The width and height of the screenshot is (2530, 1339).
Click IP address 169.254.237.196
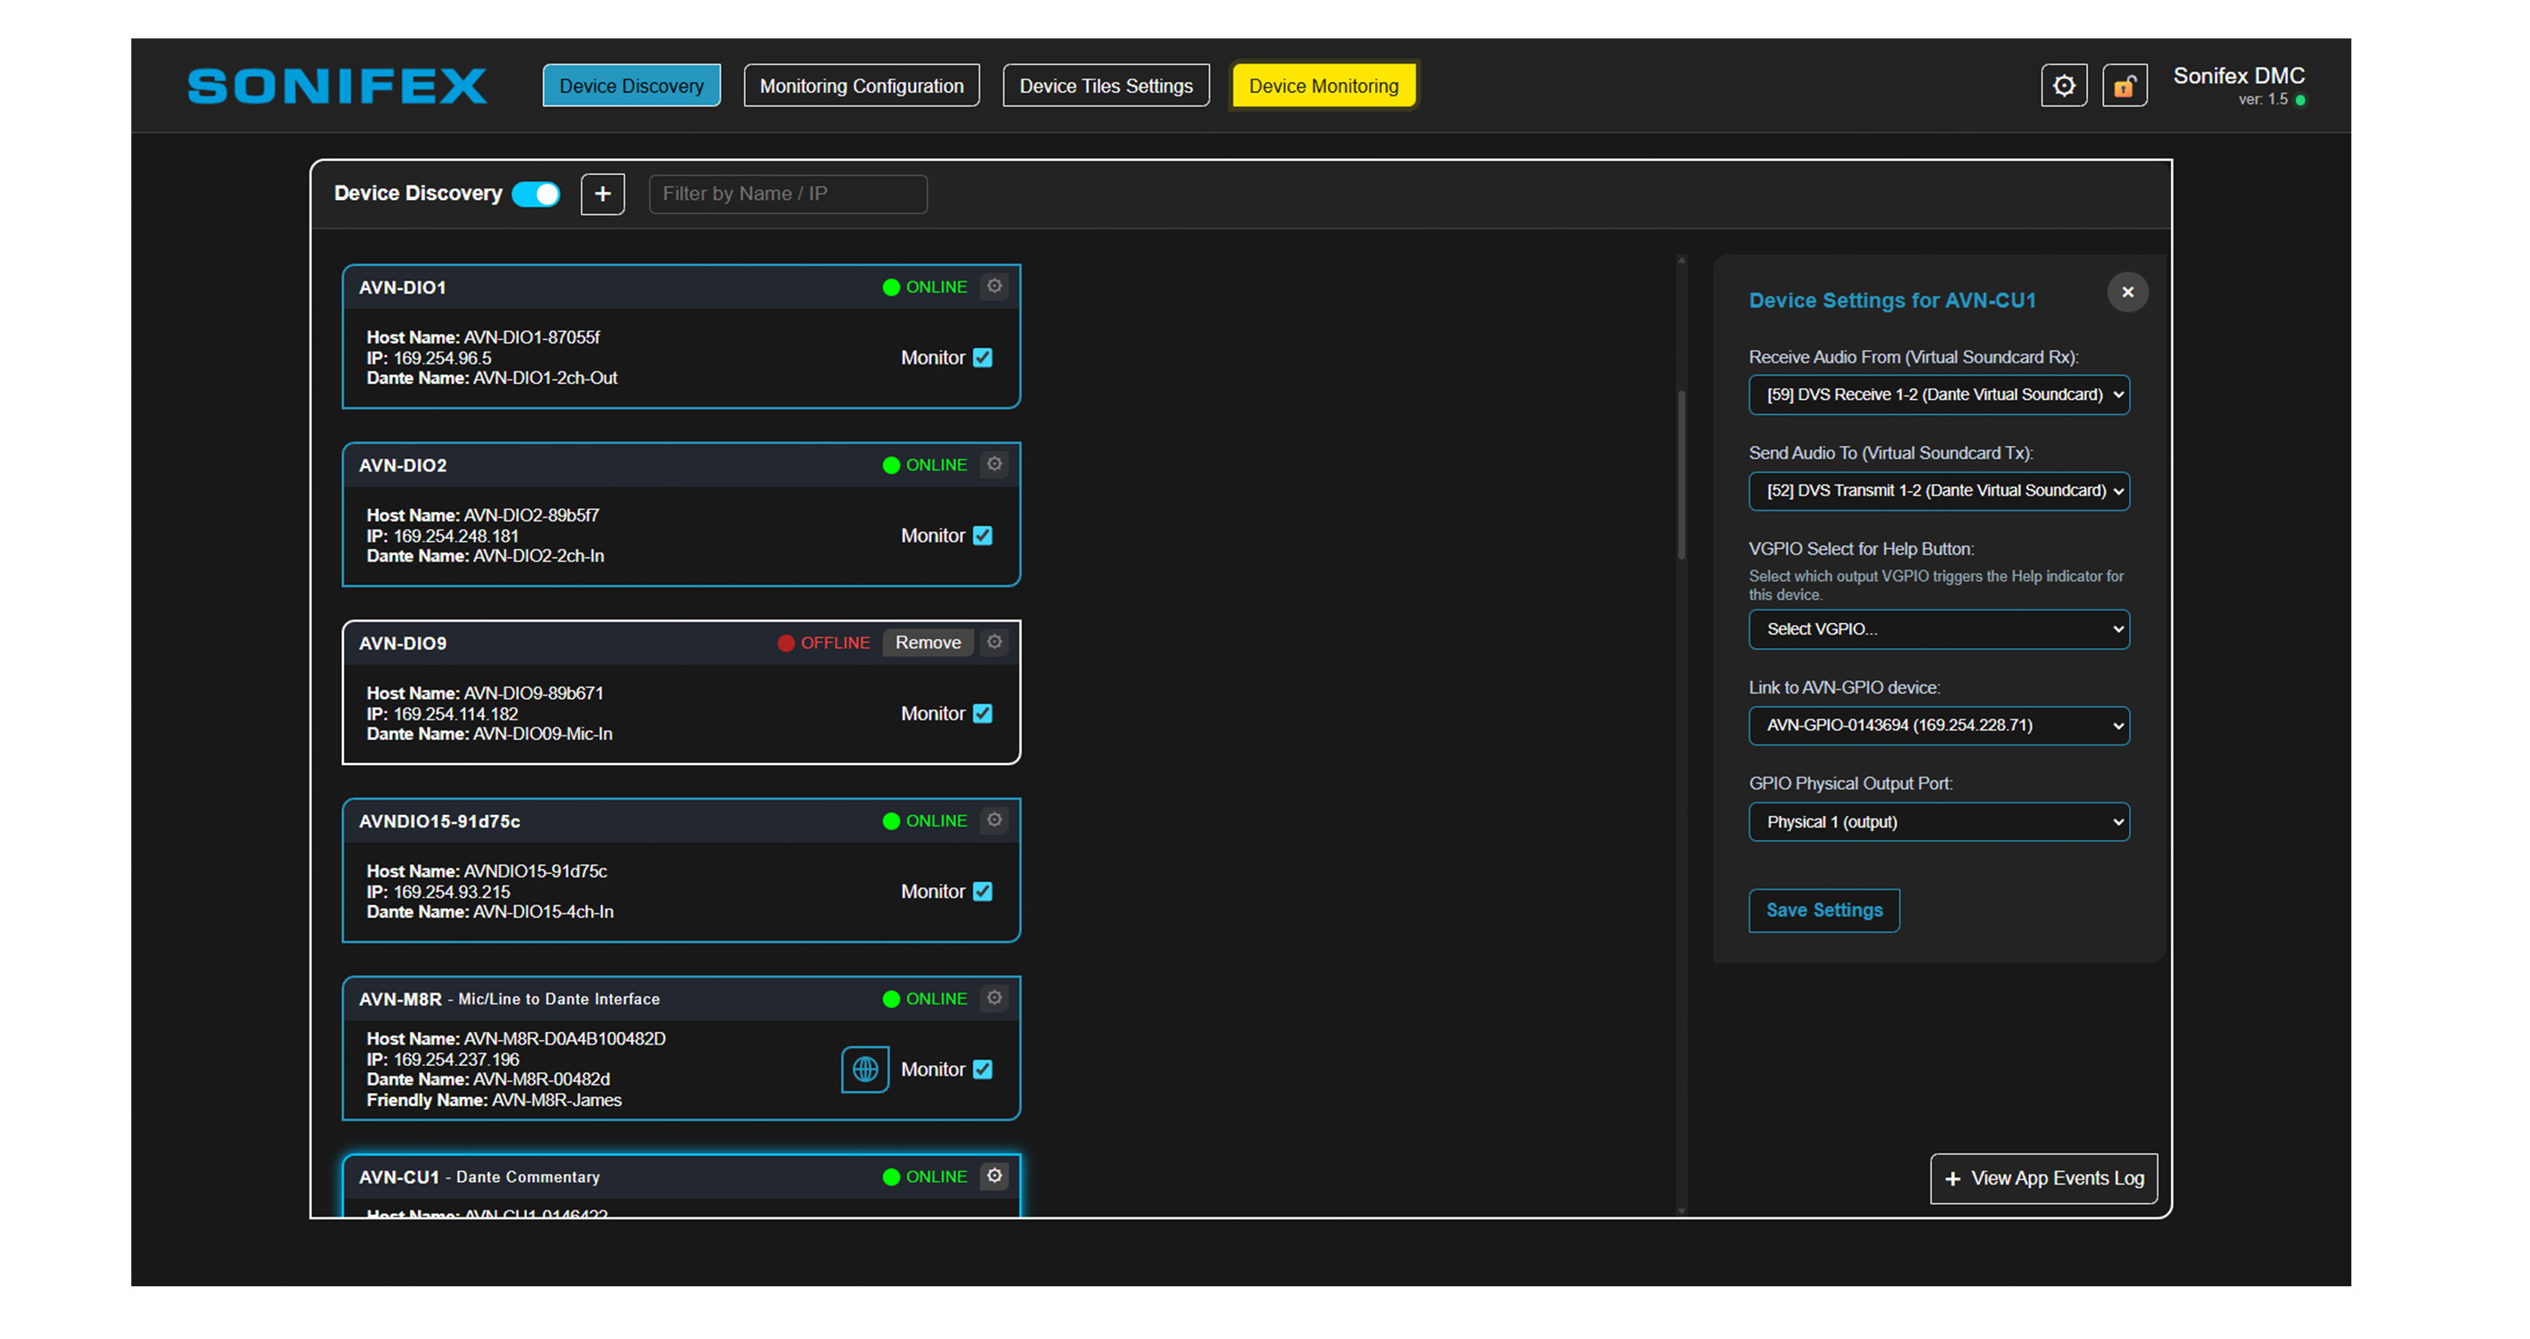tap(456, 1060)
